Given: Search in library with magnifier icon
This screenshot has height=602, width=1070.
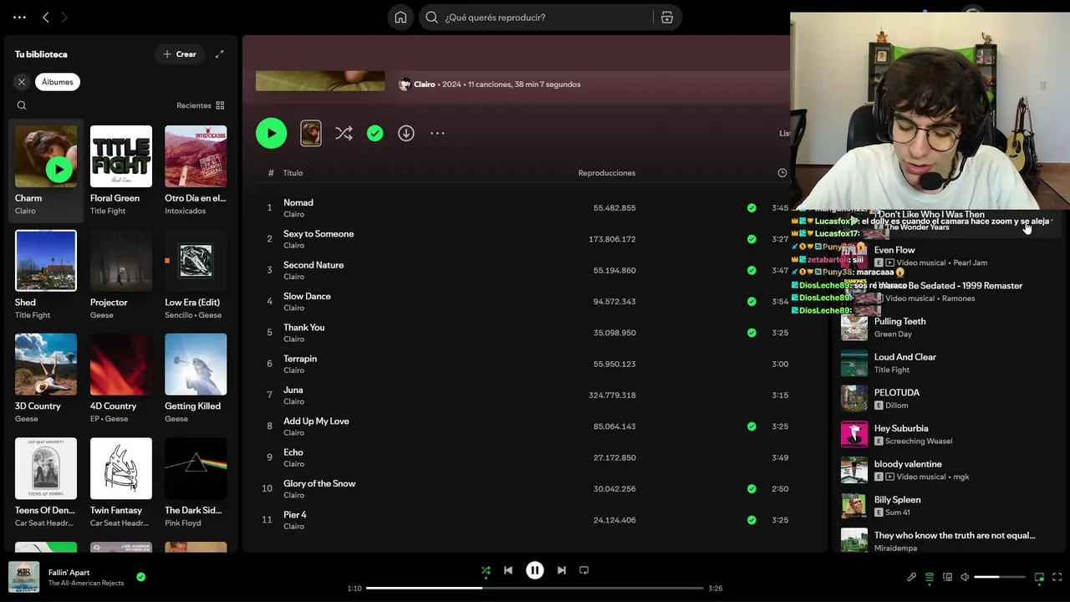Looking at the screenshot, I should tap(22, 105).
